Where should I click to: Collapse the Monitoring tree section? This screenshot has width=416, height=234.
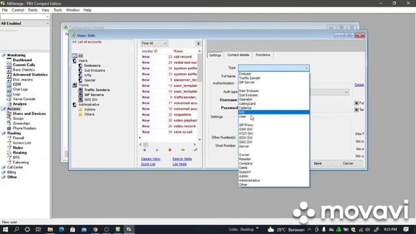[x=3, y=55]
